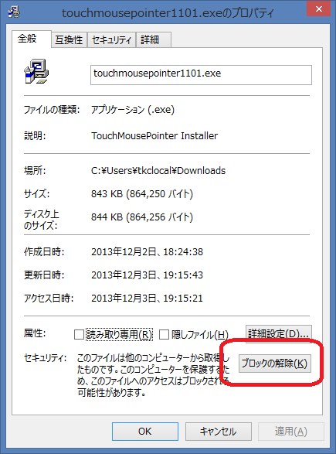The height and width of the screenshot is (454, 336).
Task: Click the dialog title bar text
Action: (168, 13)
